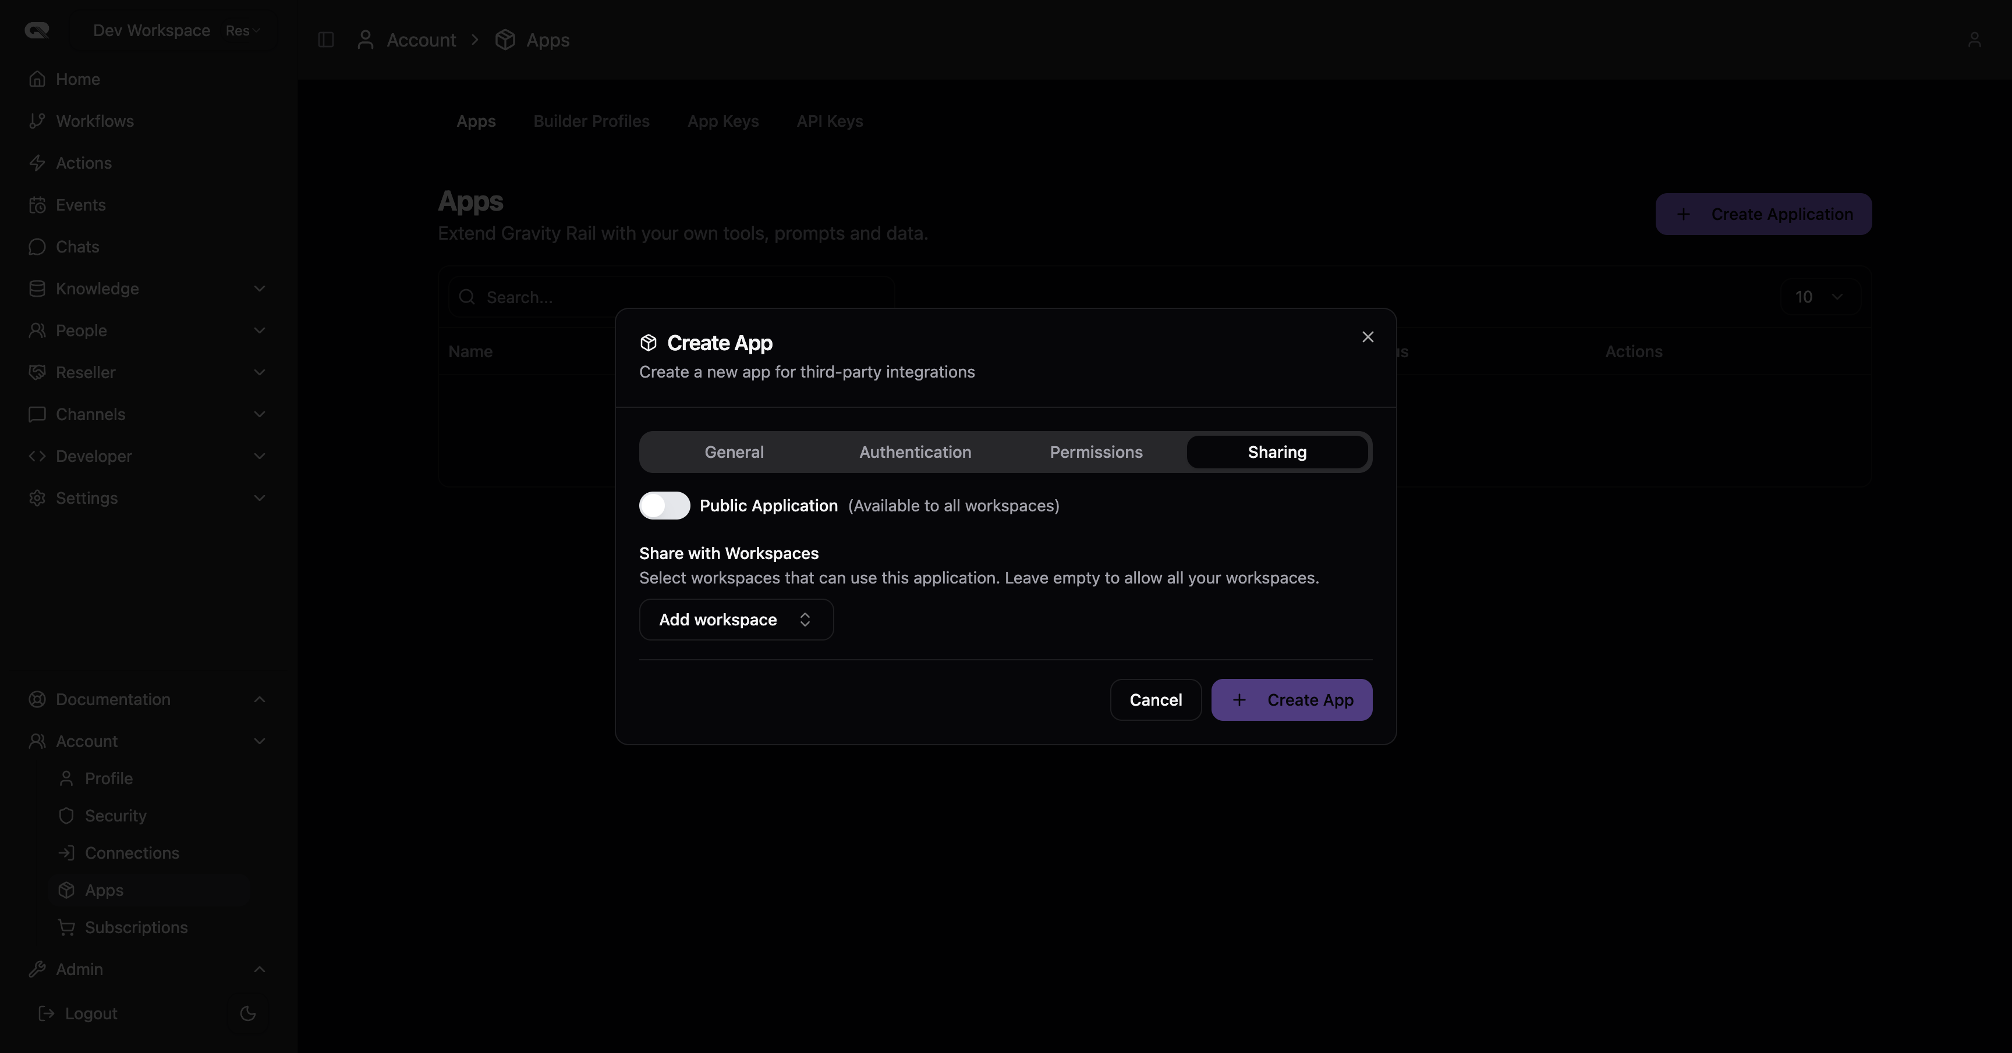Click the Documentation lifebuoy icon

point(37,699)
